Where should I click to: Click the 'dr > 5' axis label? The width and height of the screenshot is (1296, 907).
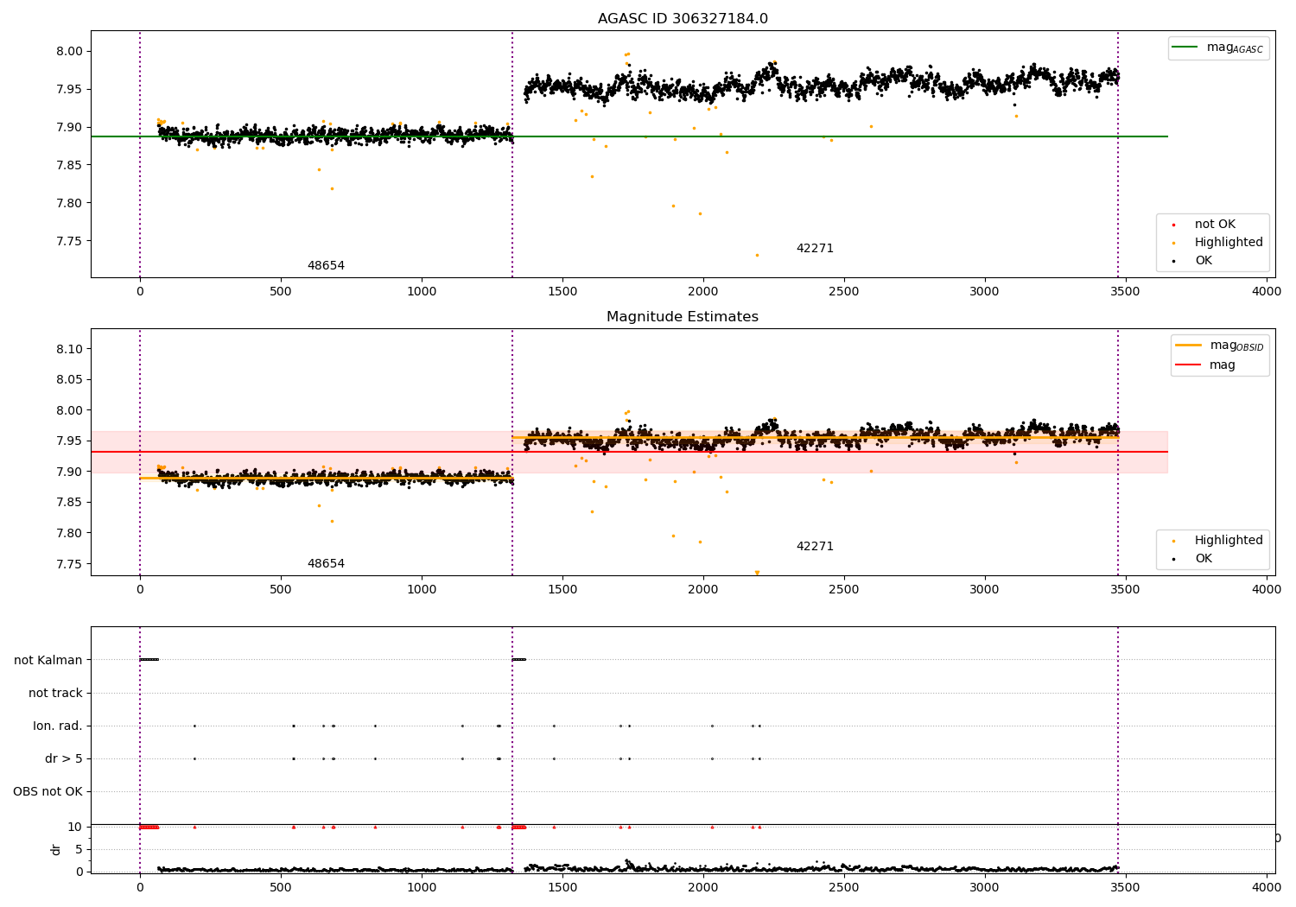[x=64, y=758]
